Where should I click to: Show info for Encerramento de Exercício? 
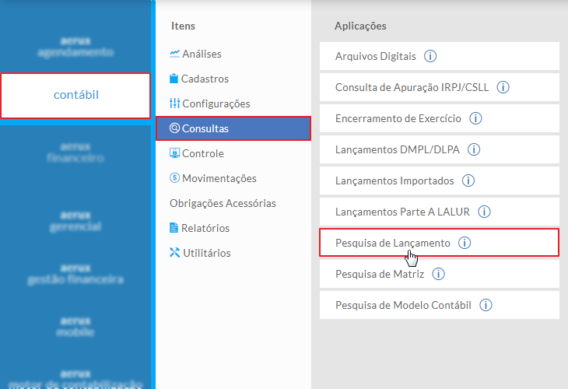click(x=476, y=118)
